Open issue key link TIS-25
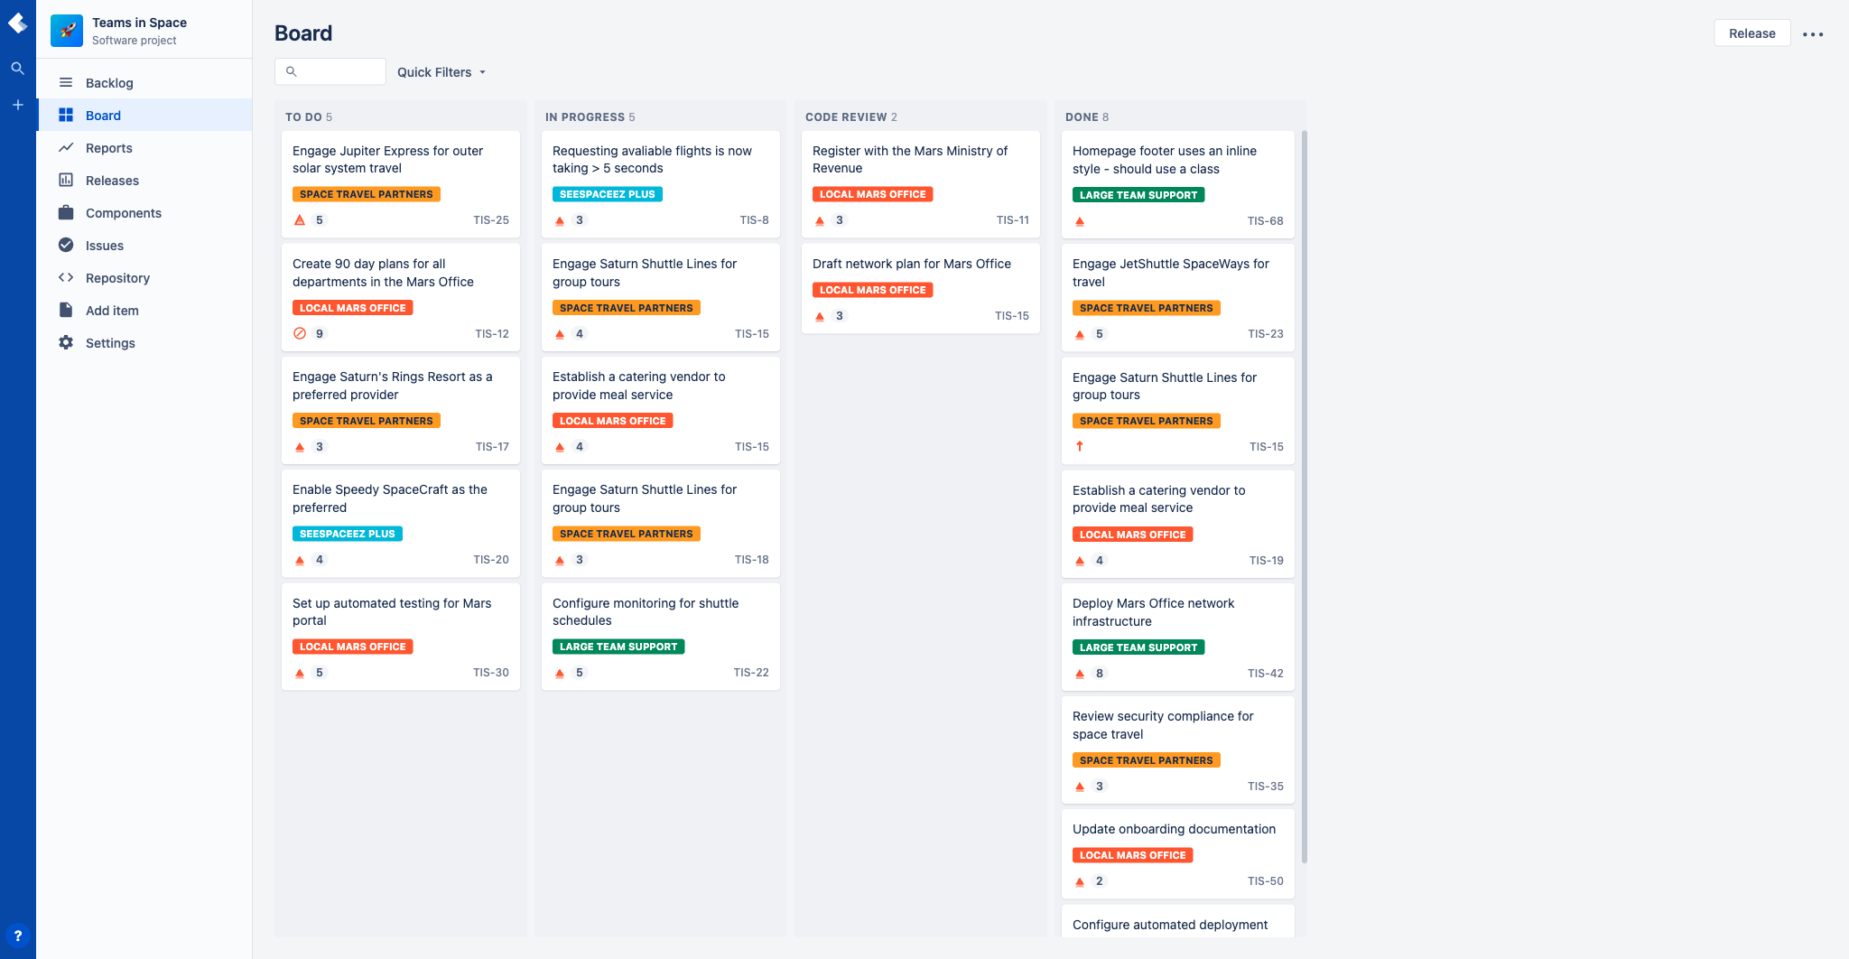Viewport: 1849px width, 959px height. (x=491, y=220)
